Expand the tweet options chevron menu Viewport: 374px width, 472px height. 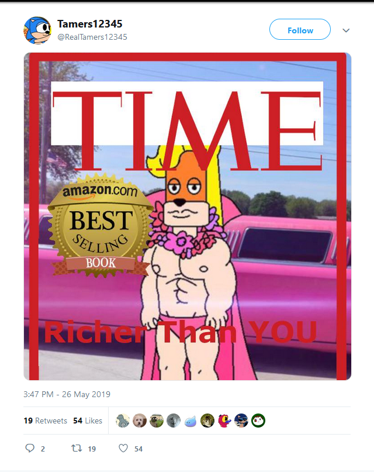click(346, 30)
